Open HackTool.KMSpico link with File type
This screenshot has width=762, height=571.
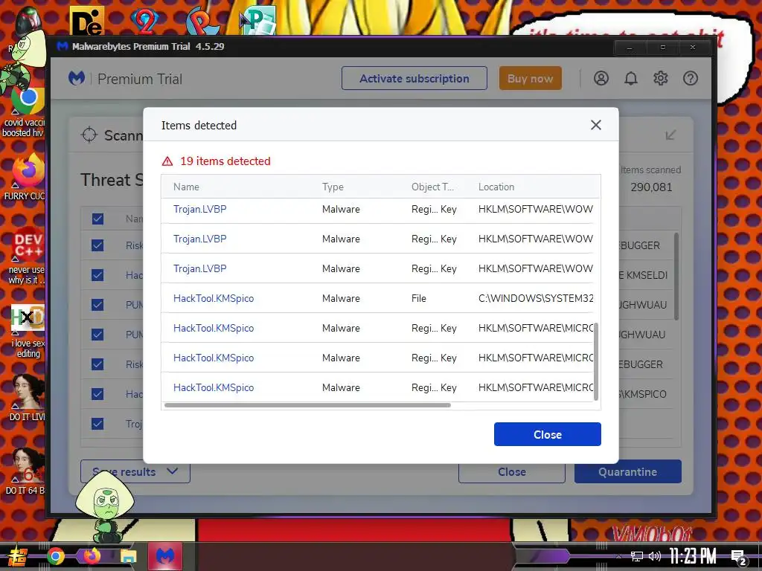(x=214, y=298)
